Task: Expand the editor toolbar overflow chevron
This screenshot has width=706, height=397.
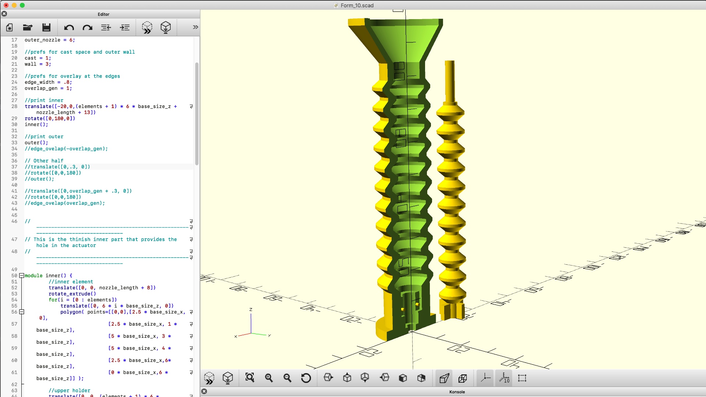Action: click(195, 27)
